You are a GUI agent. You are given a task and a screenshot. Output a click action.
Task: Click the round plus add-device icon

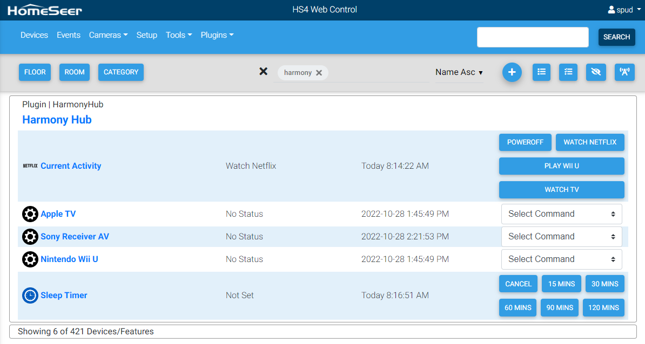(512, 72)
